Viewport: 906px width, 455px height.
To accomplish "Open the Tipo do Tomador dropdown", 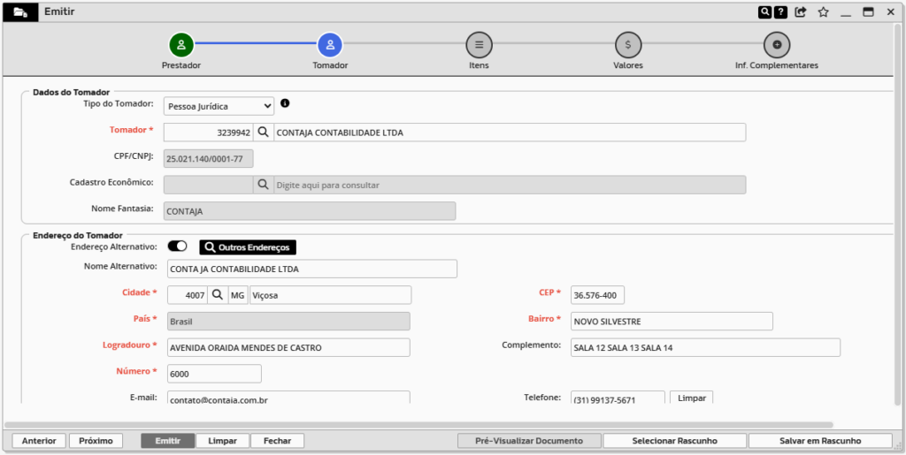I will coord(219,106).
